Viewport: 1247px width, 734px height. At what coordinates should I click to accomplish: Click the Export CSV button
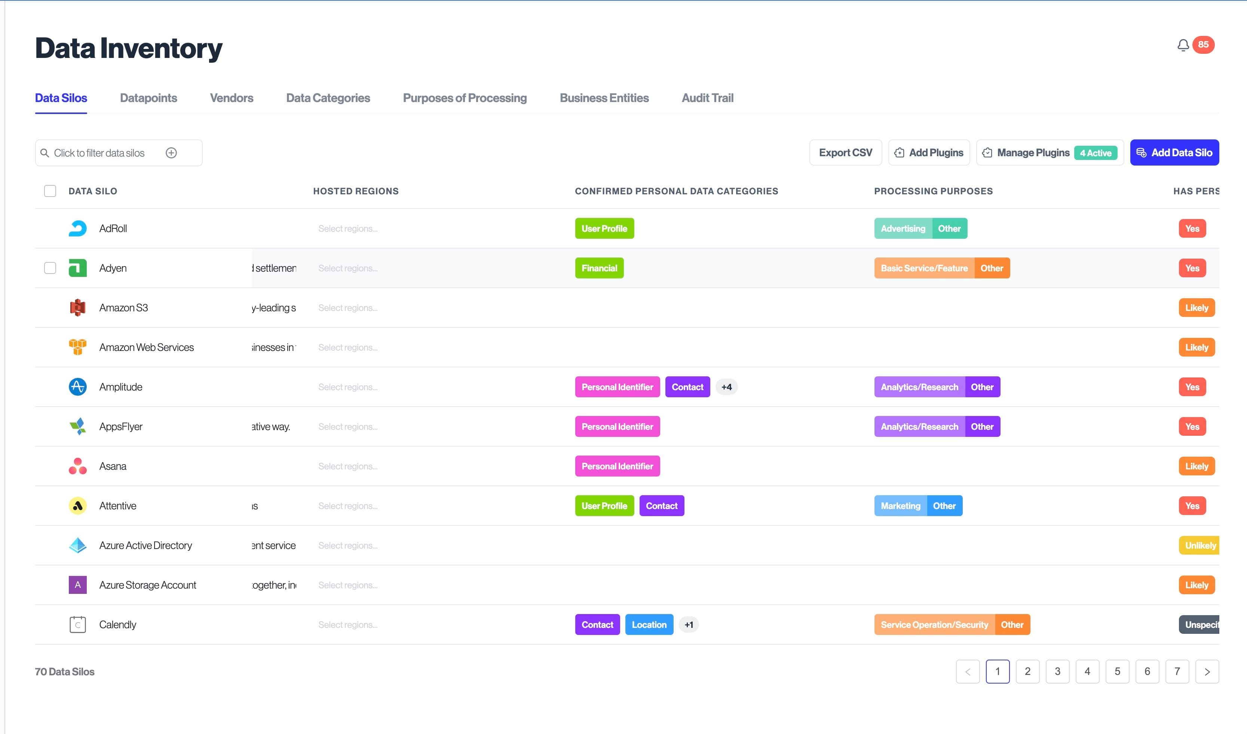pyautogui.click(x=845, y=152)
